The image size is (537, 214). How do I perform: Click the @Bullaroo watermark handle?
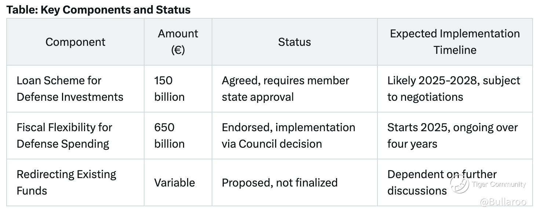pos(503,202)
